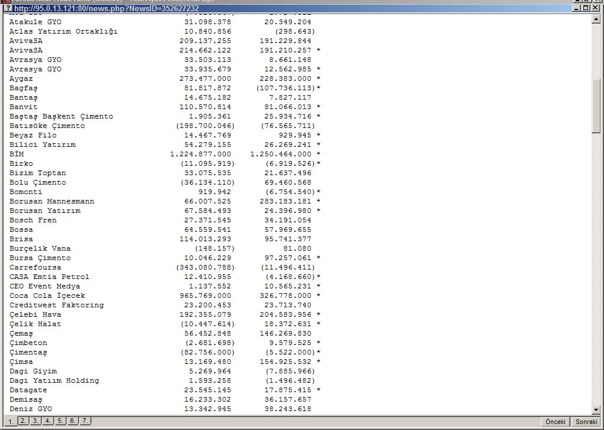
Task: Select Baştaş Başkent Çimento text
Action: pos(61,116)
